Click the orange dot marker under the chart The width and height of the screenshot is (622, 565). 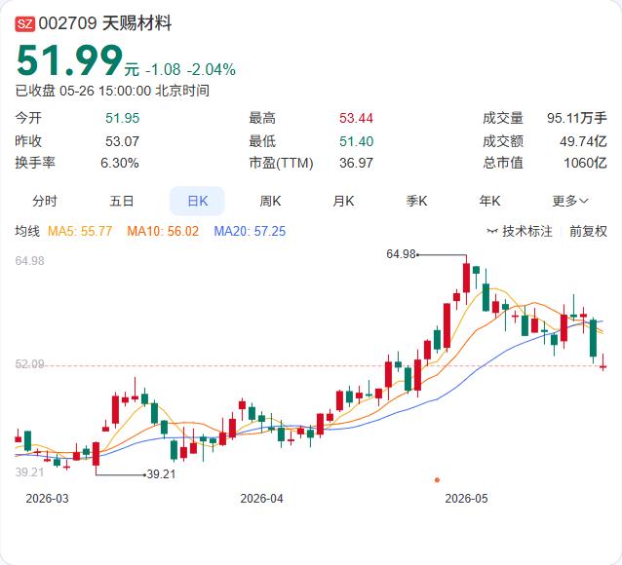click(437, 480)
